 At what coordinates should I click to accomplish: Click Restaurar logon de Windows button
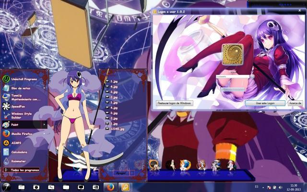coord(175,103)
